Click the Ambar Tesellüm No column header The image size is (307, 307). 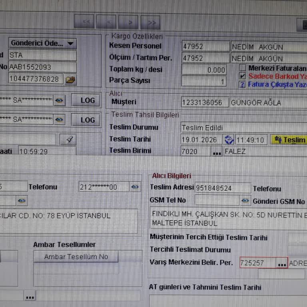click(x=76, y=257)
